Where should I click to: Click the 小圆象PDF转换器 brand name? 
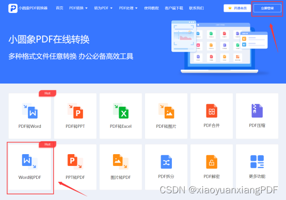33,8
